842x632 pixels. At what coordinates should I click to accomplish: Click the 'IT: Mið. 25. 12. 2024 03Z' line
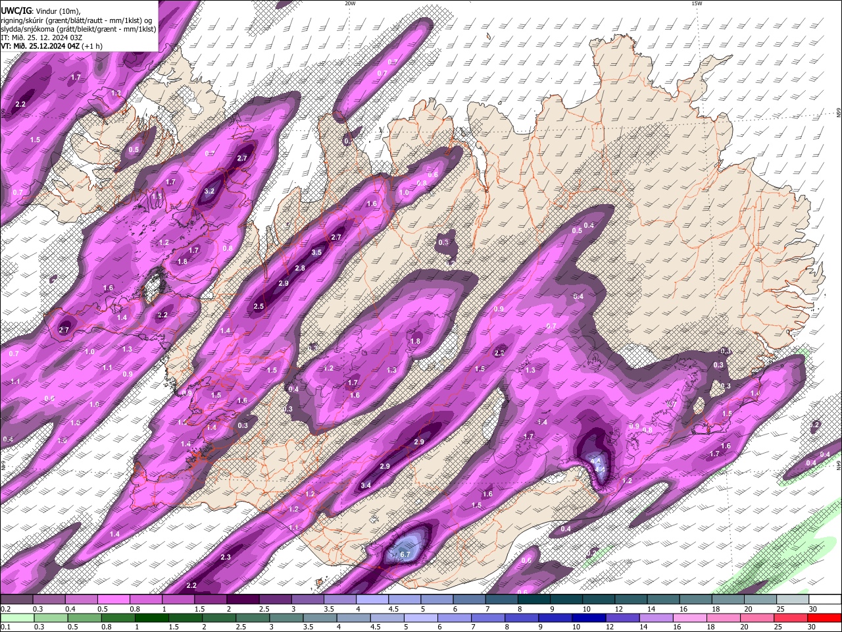click(41, 38)
